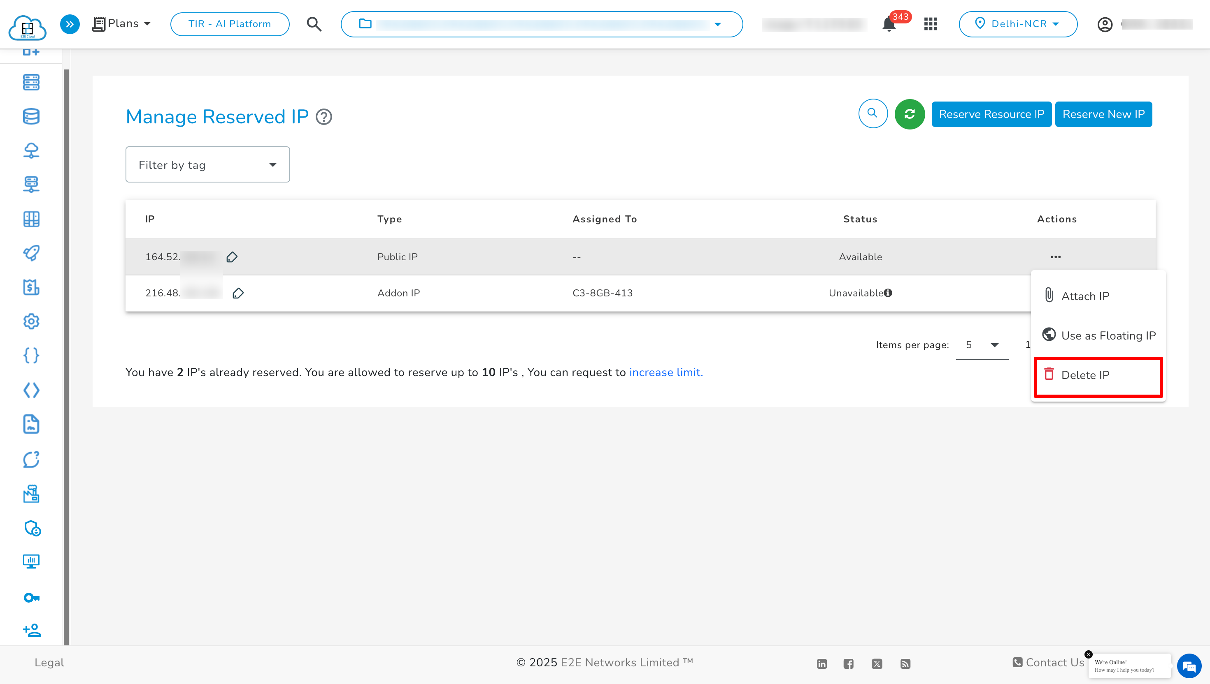
Task: Edit the tag on the 164.52 IP
Action: click(x=232, y=257)
